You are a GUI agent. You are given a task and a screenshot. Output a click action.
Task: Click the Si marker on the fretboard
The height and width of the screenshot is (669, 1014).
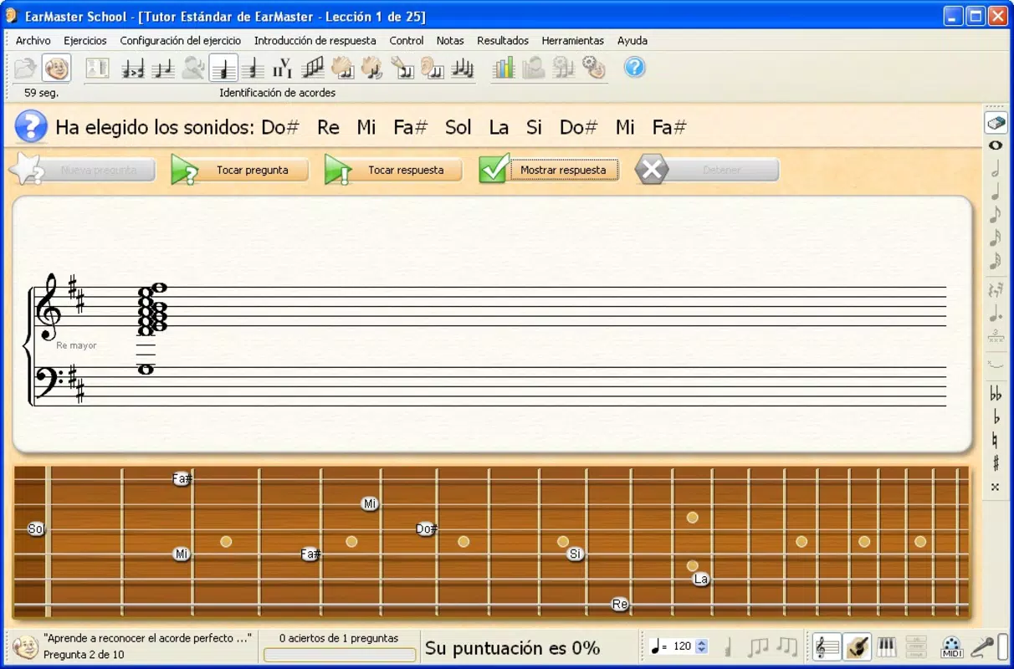[x=575, y=554]
